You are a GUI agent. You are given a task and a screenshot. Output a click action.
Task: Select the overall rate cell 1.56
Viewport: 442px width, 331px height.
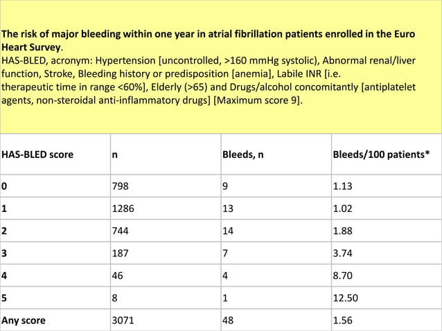click(x=387, y=321)
